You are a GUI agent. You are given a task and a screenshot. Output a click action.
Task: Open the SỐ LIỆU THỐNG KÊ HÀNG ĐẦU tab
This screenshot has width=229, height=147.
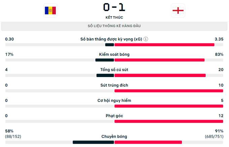click(x=114, y=26)
